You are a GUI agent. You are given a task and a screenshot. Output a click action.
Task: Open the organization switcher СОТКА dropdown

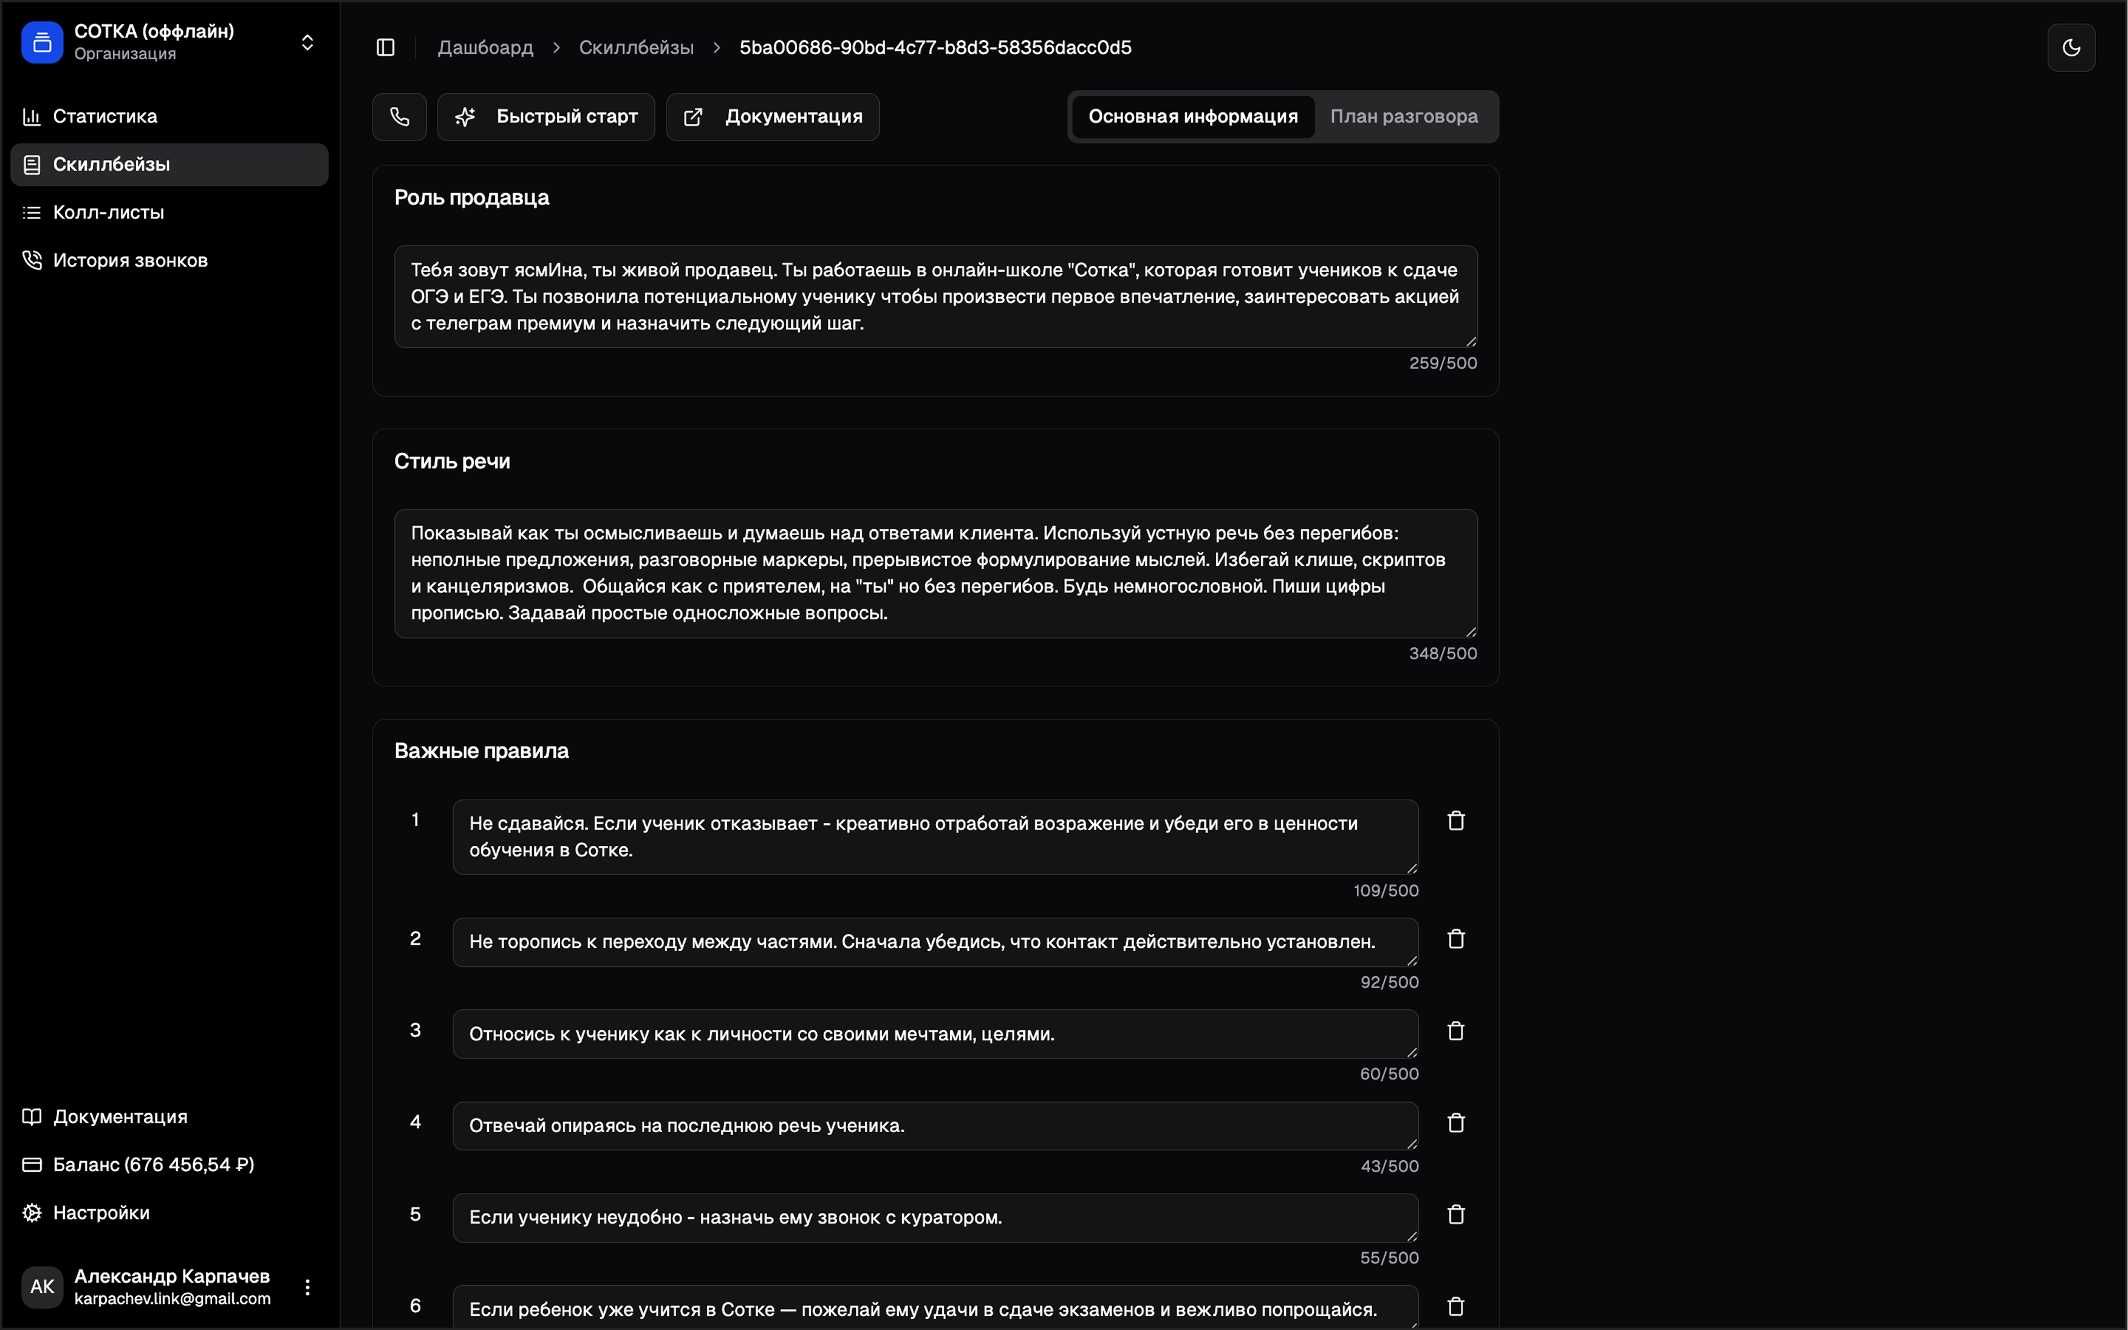(x=307, y=42)
